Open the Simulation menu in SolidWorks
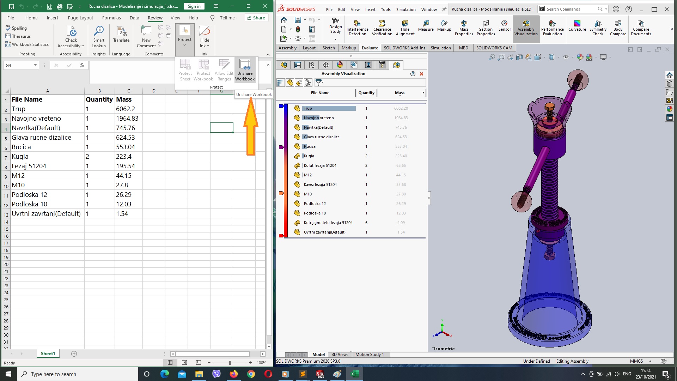677x381 pixels. point(405,10)
